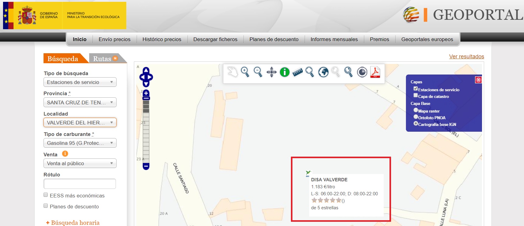Select Ortofoto PNOA base layer
524x226 pixels.
[416, 116]
